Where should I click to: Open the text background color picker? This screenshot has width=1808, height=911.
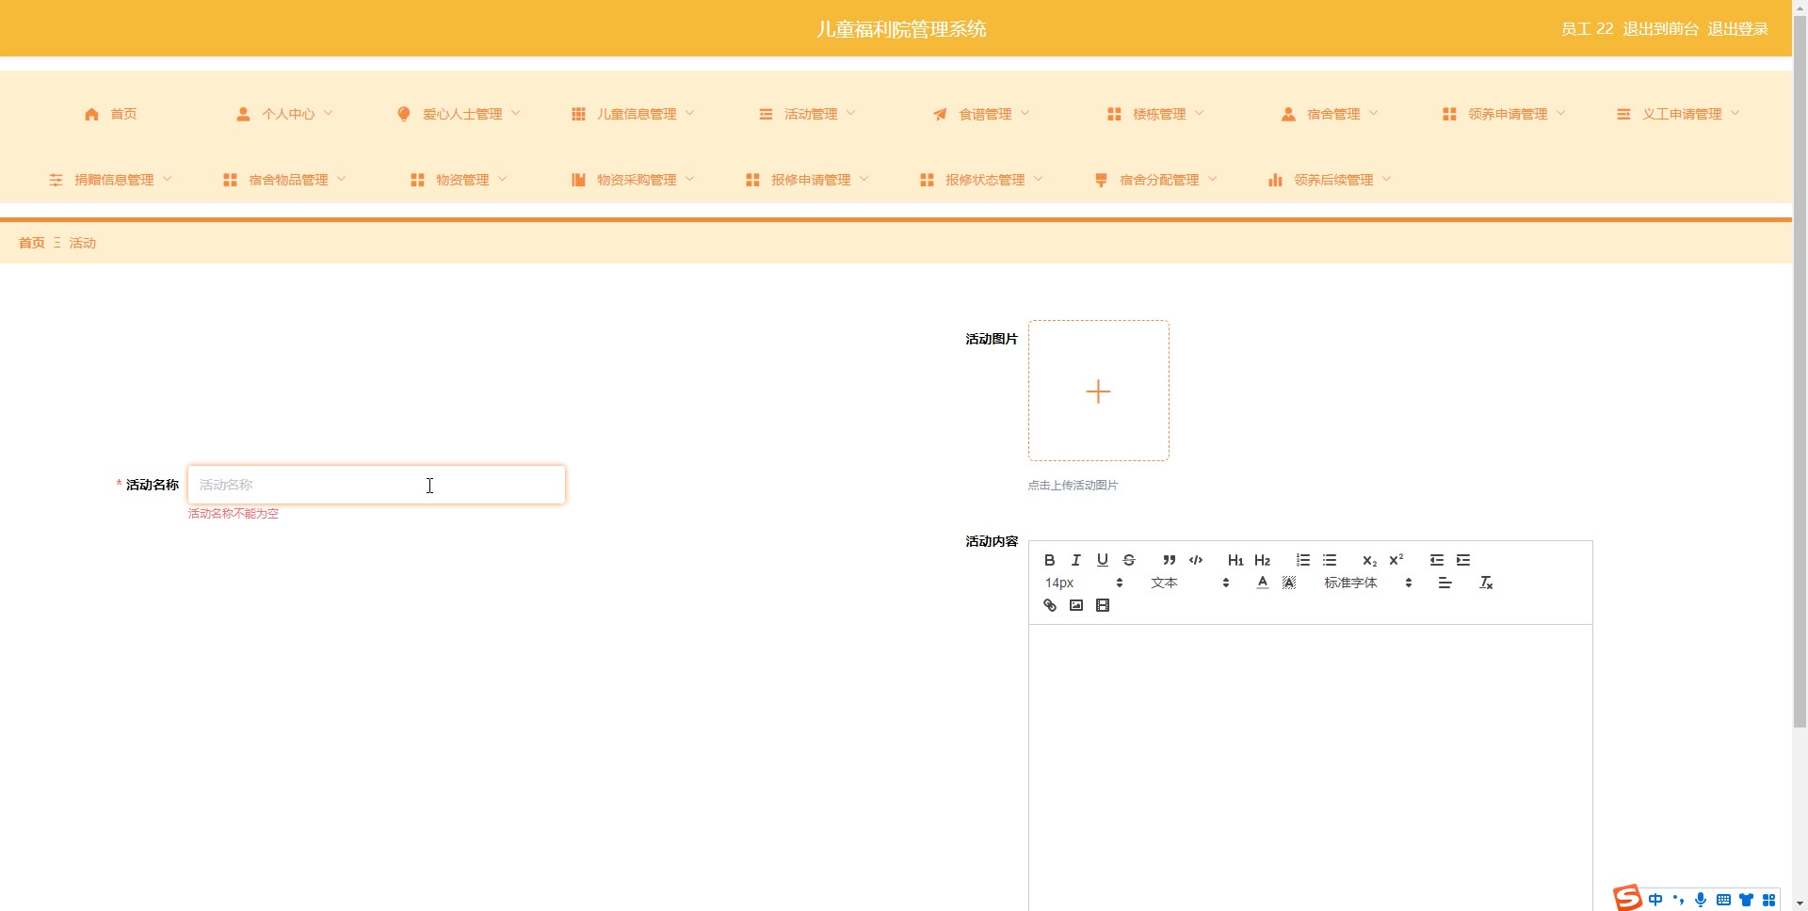click(x=1289, y=583)
